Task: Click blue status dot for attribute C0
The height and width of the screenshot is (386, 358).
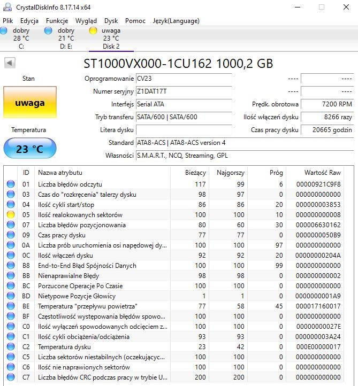Action: point(11,326)
